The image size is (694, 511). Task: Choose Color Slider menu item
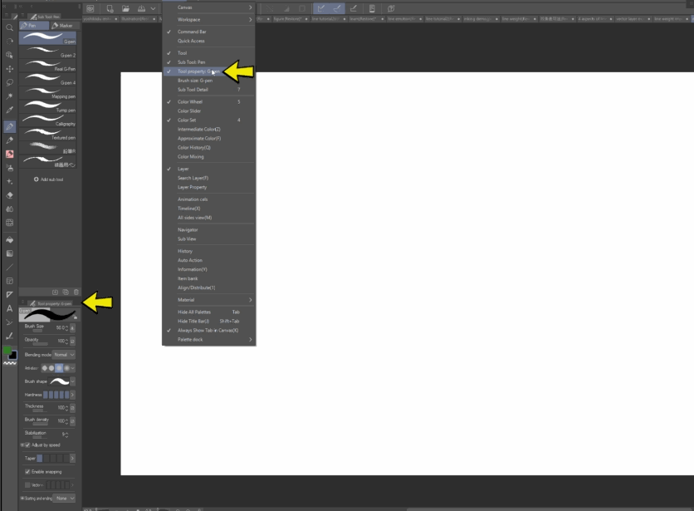point(209,111)
